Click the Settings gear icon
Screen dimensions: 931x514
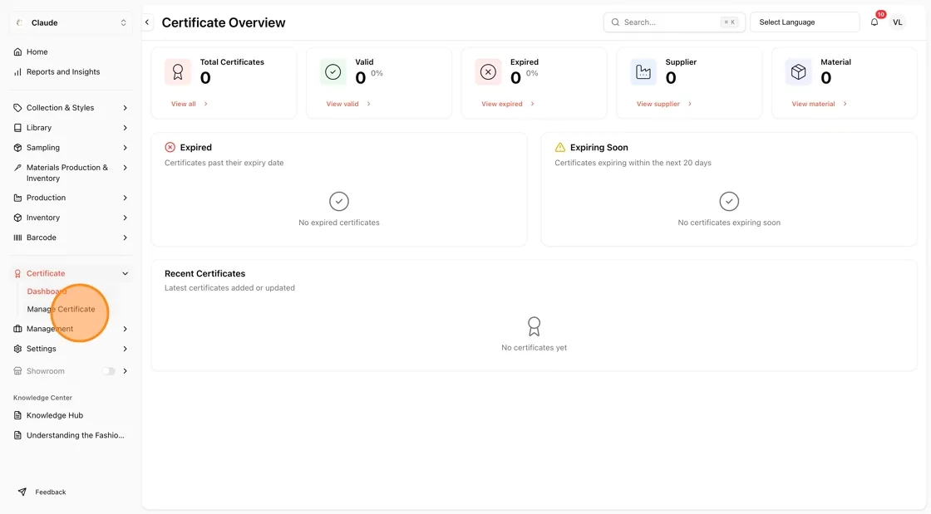pyautogui.click(x=17, y=350)
